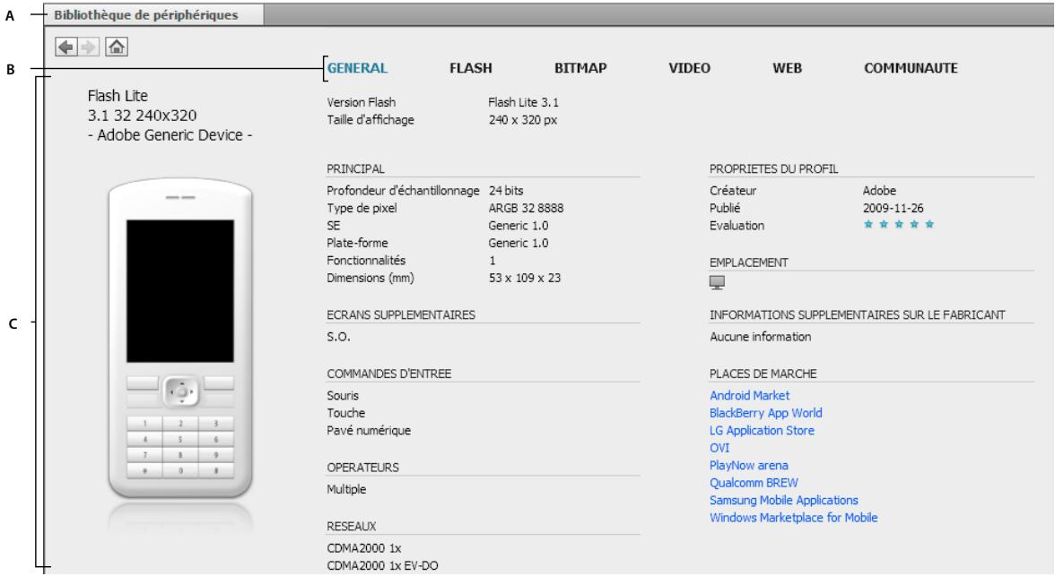This screenshot has height=576, width=1055.
Task: Click the PRINCIPAL section heading
Action: pyautogui.click(x=355, y=169)
